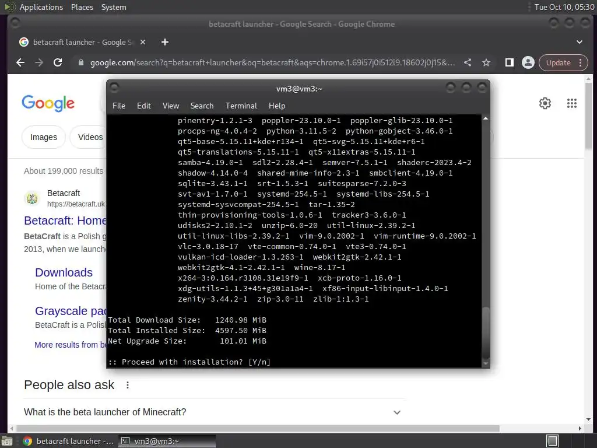Click the Chrome Update button

tap(558, 62)
